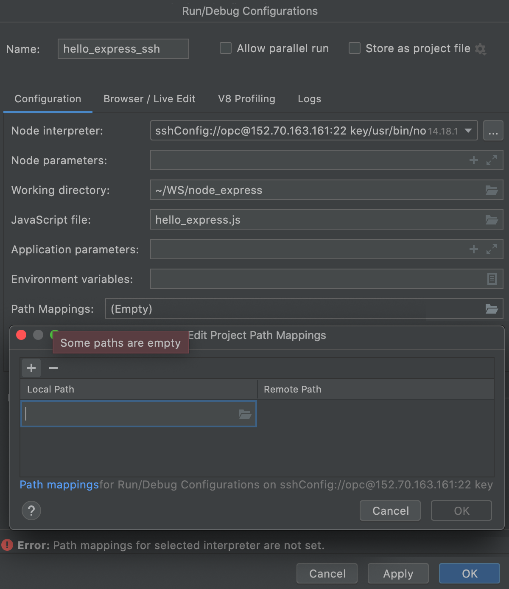Click the Name field hello_express_ssh

(x=123, y=49)
